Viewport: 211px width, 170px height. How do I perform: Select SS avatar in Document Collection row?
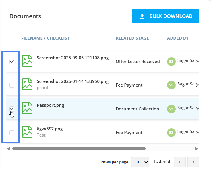(x=171, y=109)
